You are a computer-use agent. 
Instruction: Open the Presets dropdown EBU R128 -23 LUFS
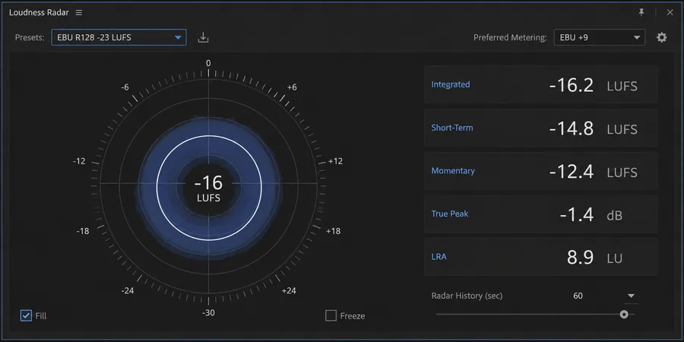tap(119, 37)
